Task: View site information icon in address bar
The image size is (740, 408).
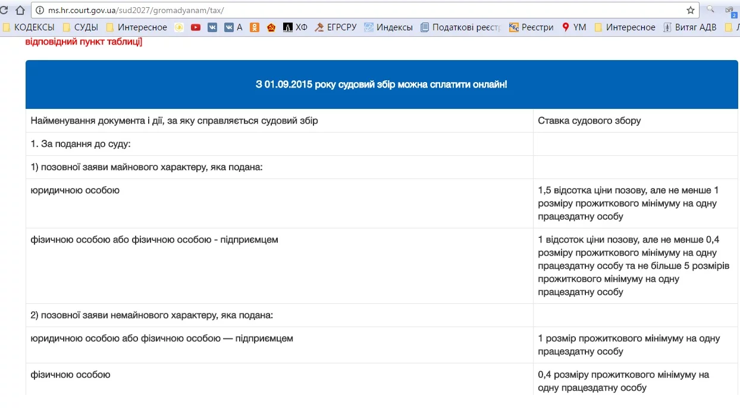Action: click(40, 10)
